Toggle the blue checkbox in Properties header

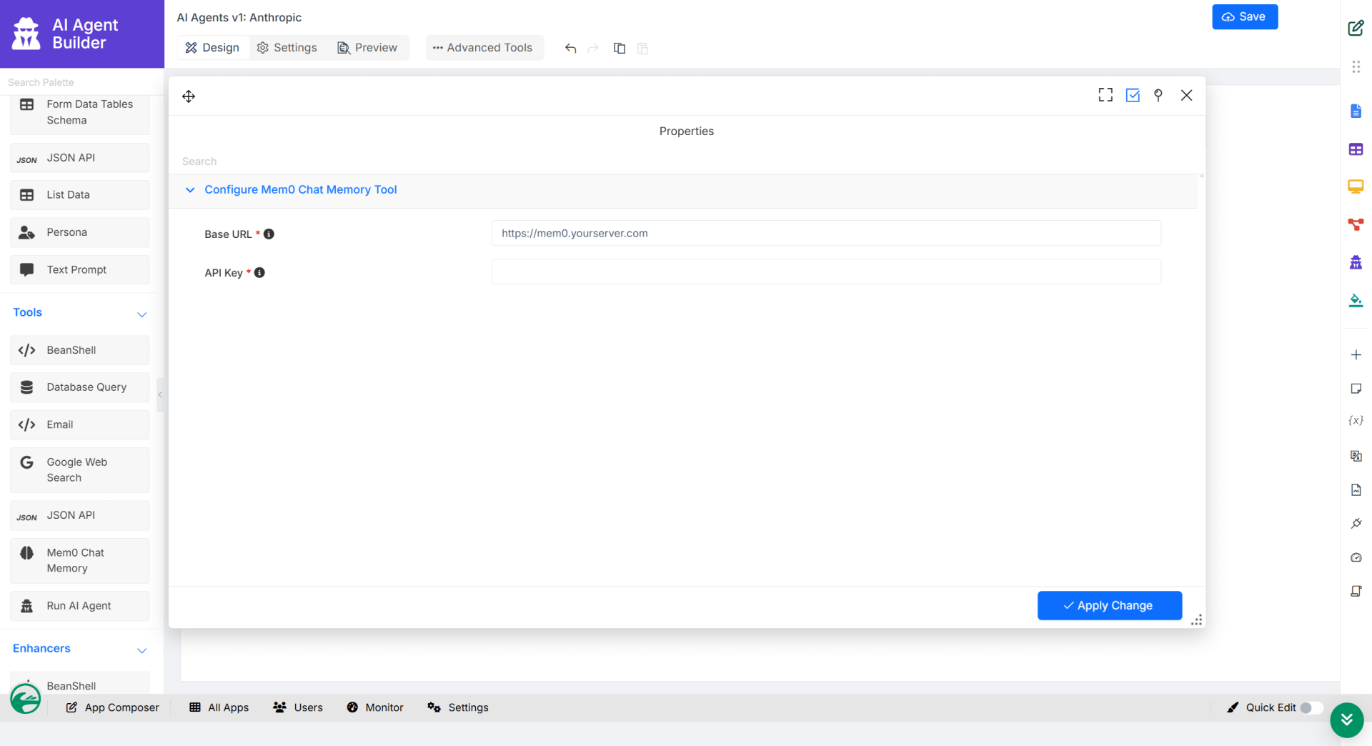[1133, 95]
